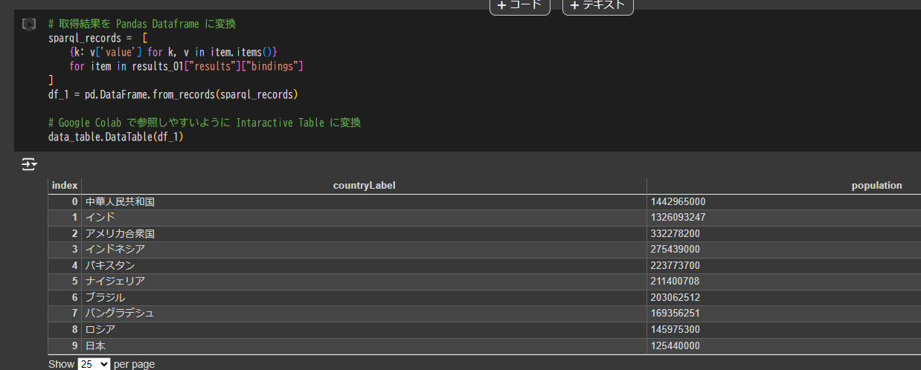Select the cell インドネシア
The image size is (921, 370).
pyautogui.click(x=364, y=249)
